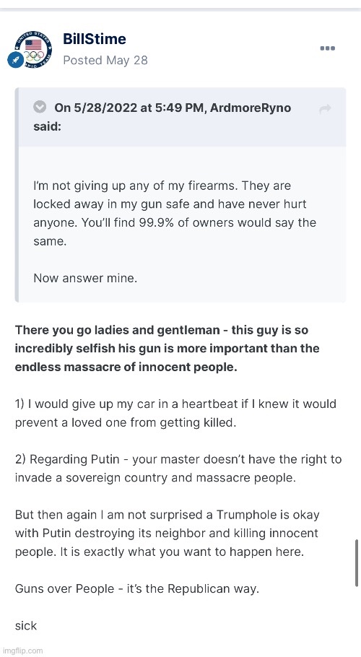Click the final word sick
Image resolution: width=361 pixels, height=657 pixels.
26,625
